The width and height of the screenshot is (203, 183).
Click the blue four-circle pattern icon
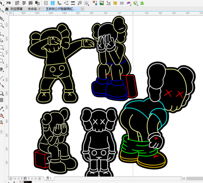pyautogui.click(x=52, y=3)
